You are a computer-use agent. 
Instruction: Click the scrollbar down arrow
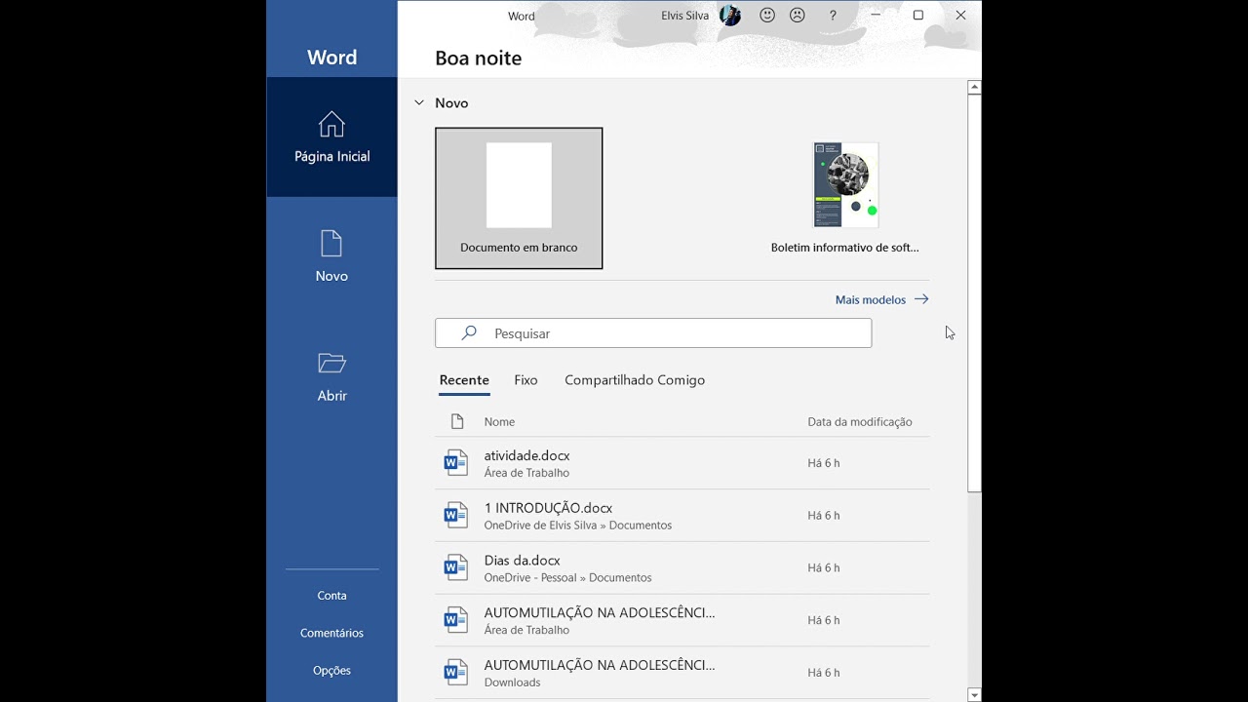(974, 694)
